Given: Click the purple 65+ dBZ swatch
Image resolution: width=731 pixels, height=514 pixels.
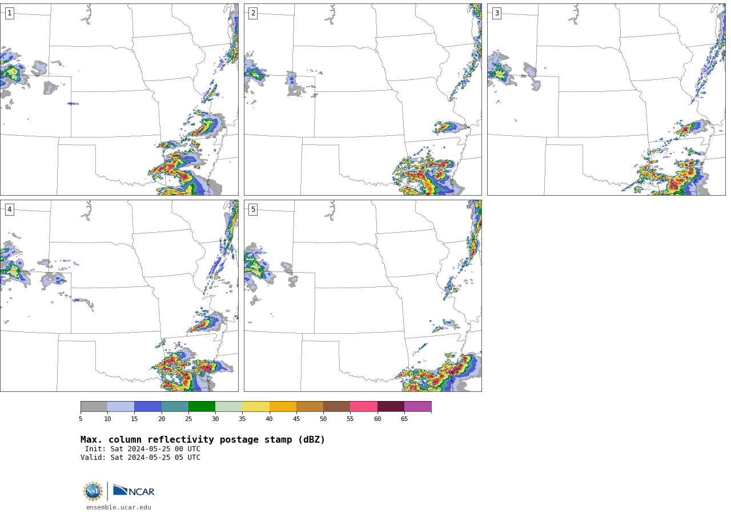Looking at the screenshot, I should [417, 406].
